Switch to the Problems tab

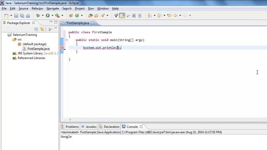(x=70, y=127)
